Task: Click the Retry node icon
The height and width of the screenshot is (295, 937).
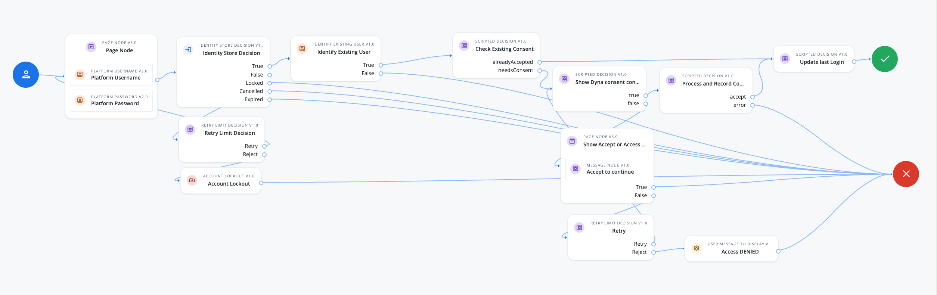Action: [x=579, y=227]
